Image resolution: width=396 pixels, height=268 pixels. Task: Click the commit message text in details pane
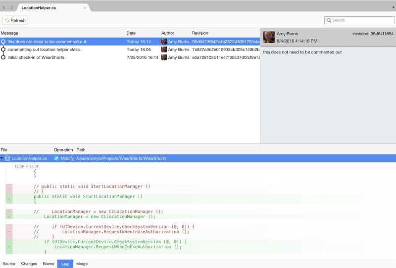(302, 52)
